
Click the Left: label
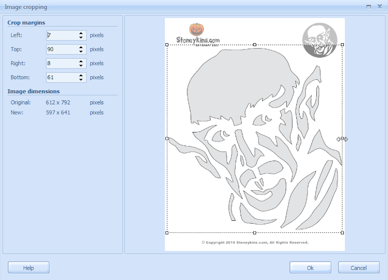point(16,35)
